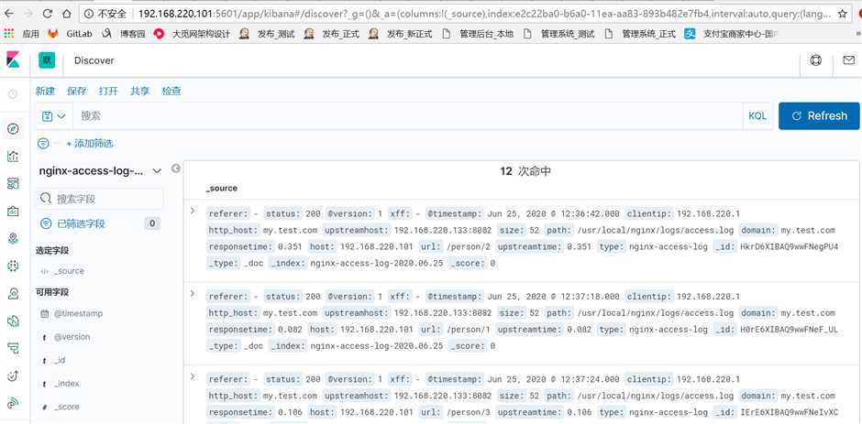Click 检查 menu item

(171, 92)
